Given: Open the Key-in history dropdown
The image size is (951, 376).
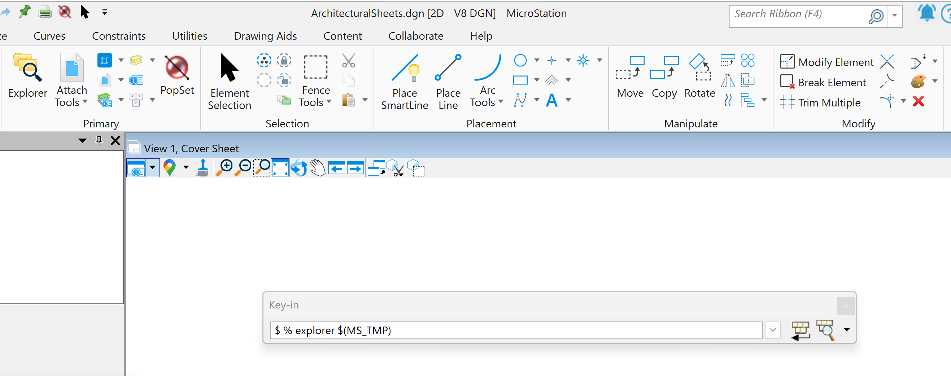Looking at the screenshot, I should pos(773,330).
